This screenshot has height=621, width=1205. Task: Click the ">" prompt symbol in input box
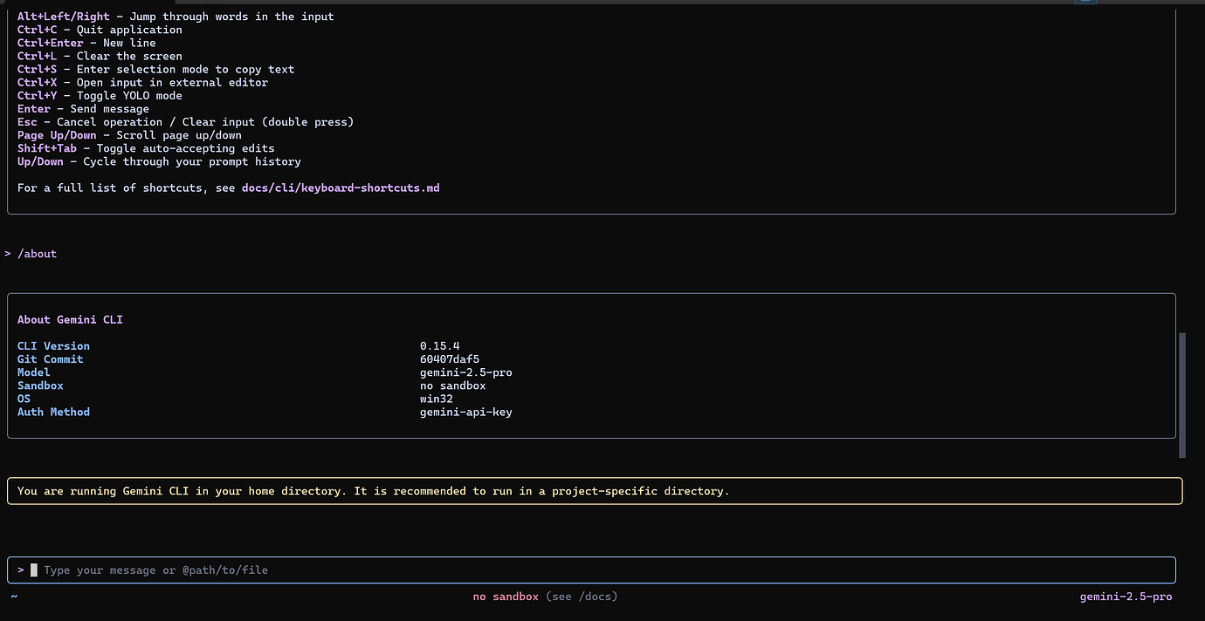(21, 570)
